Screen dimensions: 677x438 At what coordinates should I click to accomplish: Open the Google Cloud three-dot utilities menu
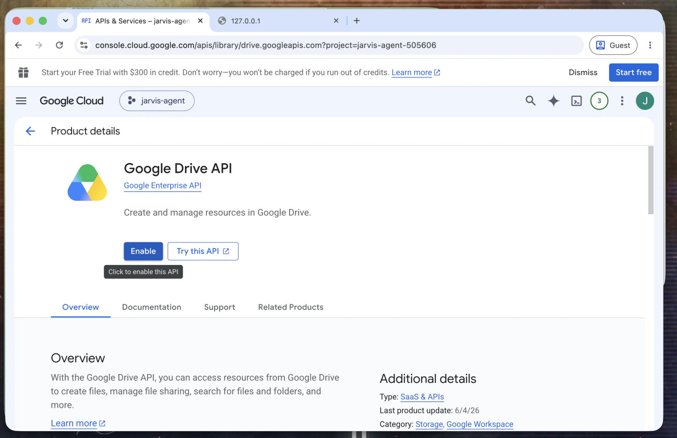pyautogui.click(x=622, y=101)
